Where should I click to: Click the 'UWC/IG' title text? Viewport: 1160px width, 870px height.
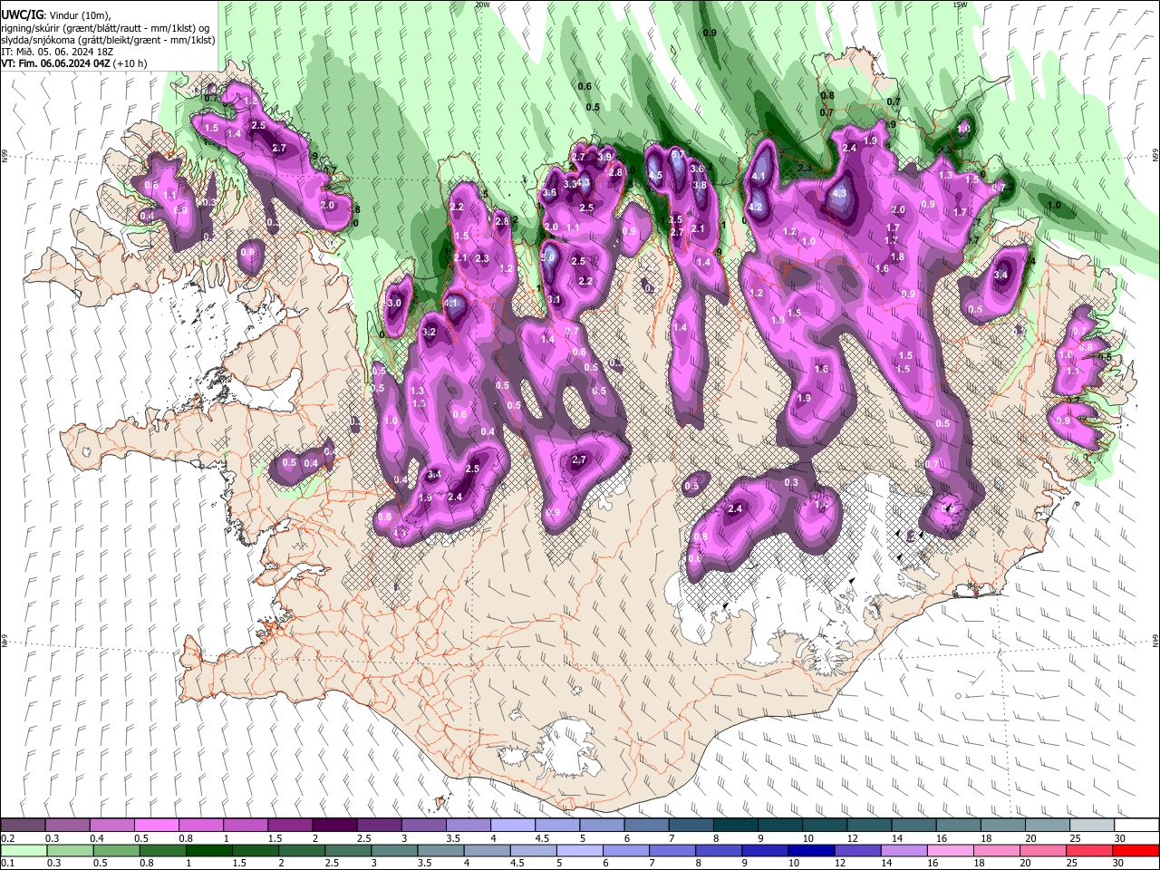(x=21, y=15)
